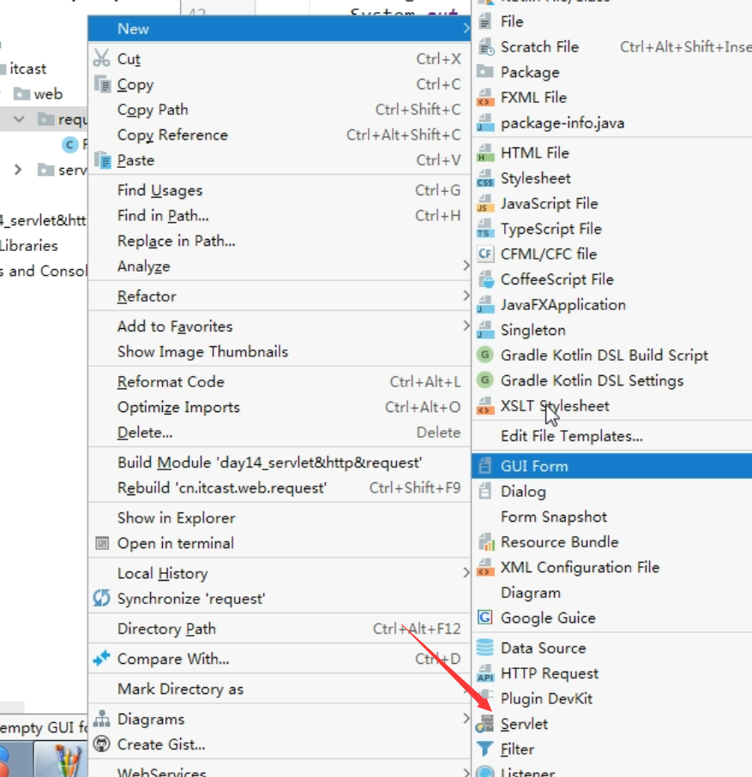The width and height of the screenshot is (752, 777).
Task: Click the Copy icon in context menu
Action: [x=103, y=84]
